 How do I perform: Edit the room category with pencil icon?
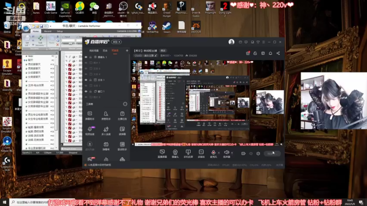(156, 55)
